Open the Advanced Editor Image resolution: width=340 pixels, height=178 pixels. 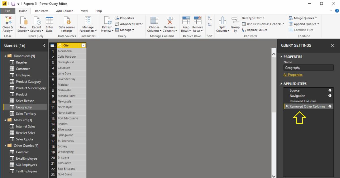[x=129, y=24]
